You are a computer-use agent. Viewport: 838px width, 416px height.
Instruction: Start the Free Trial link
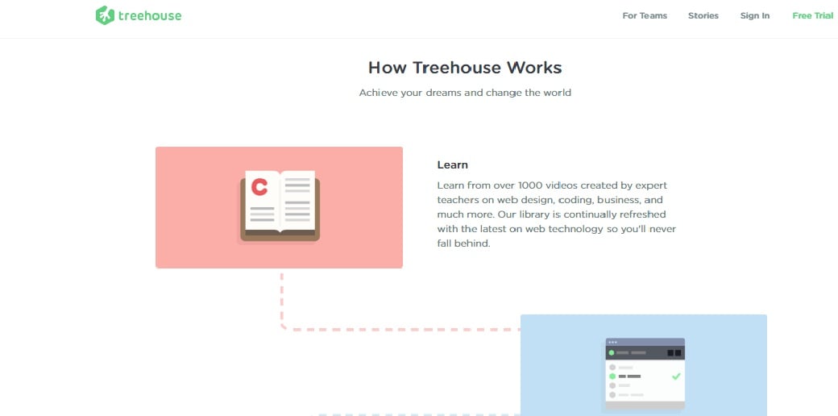point(812,16)
